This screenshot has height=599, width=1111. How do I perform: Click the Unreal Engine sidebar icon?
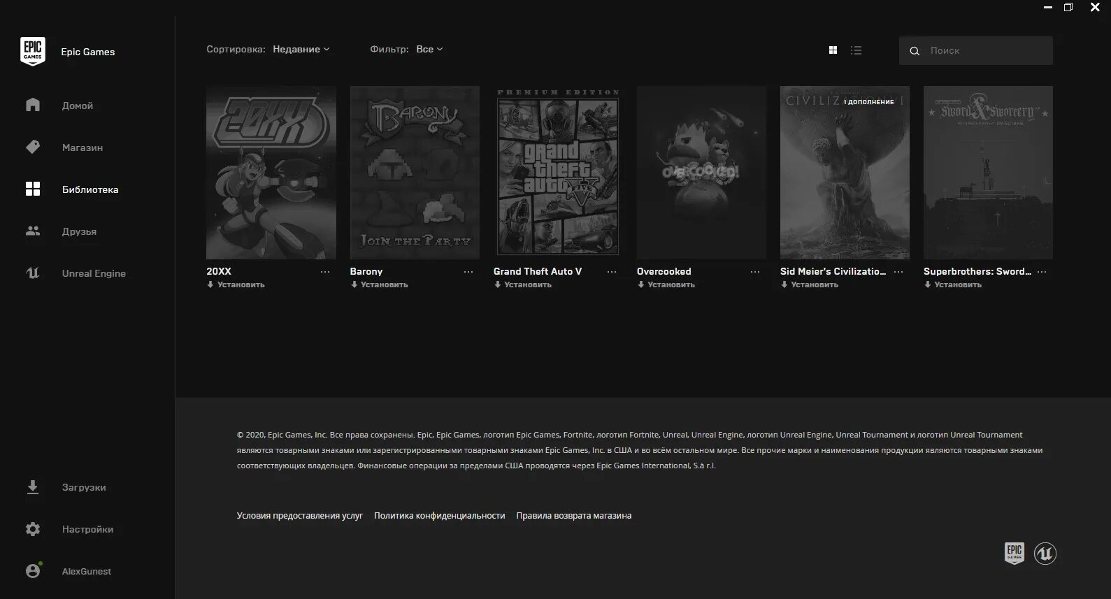33,273
